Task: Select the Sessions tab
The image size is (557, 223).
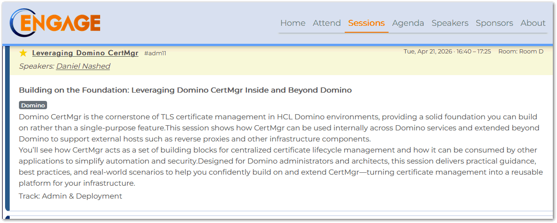Action: pyautogui.click(x=366, y=23)
